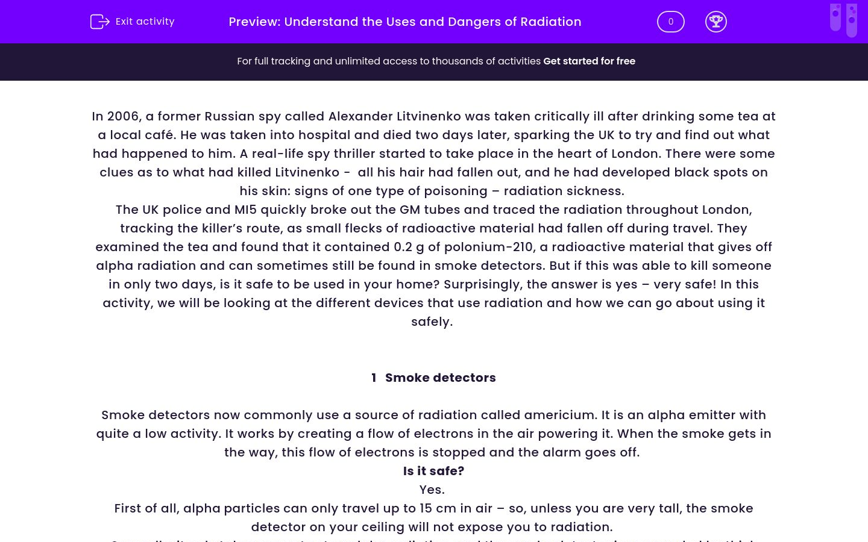Click the right test tube decoration
This screenshot has height=542, width=868.
coord(852,20)
